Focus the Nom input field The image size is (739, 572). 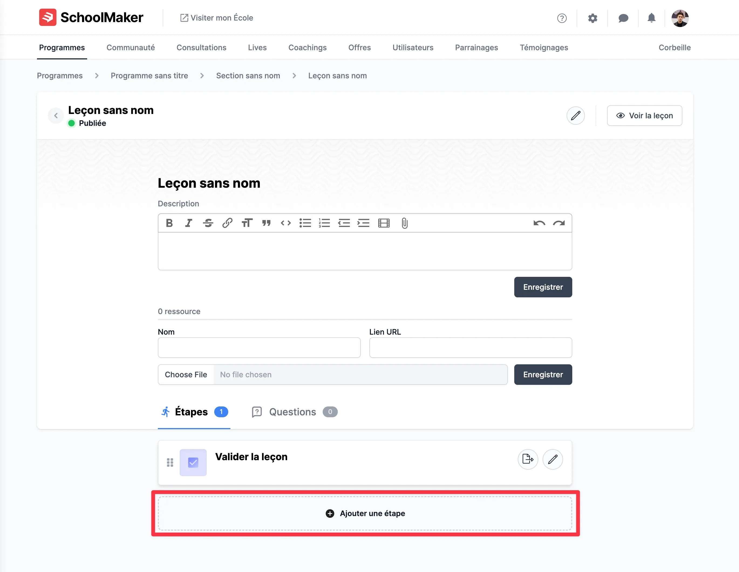pos(259,347)
